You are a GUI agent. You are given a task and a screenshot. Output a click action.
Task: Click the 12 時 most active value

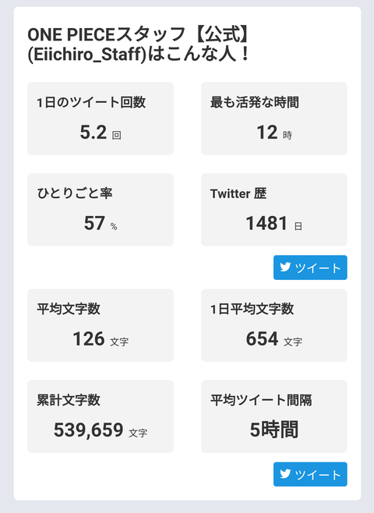click(x=274, y=133)
